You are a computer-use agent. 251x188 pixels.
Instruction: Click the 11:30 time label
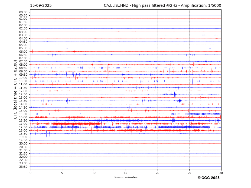[23, 88]
